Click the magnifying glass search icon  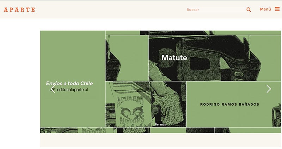point(249,9)
